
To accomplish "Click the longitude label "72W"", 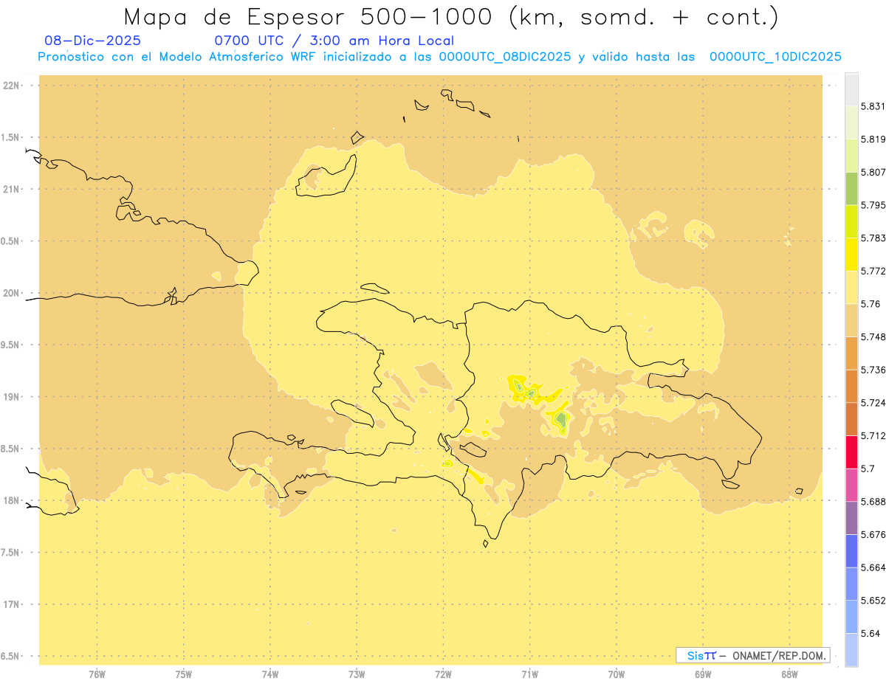I will coord(444,674).
